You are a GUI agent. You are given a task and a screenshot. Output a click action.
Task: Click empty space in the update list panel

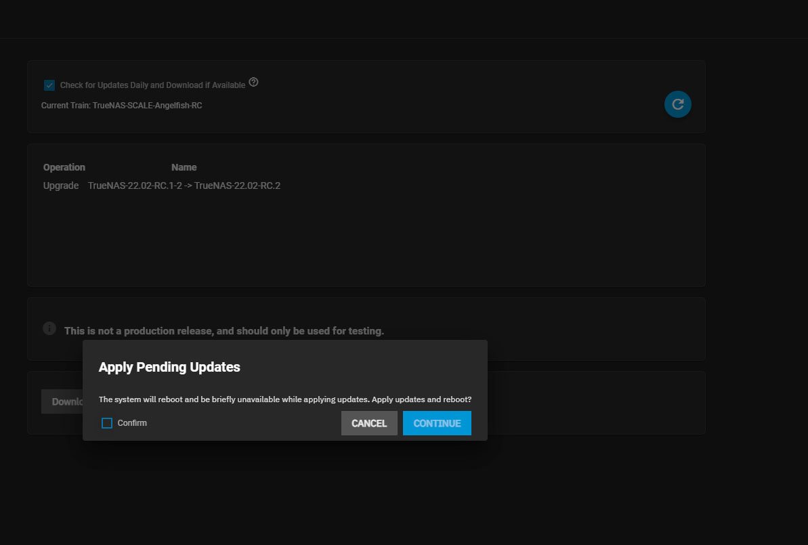click(366, 244)
